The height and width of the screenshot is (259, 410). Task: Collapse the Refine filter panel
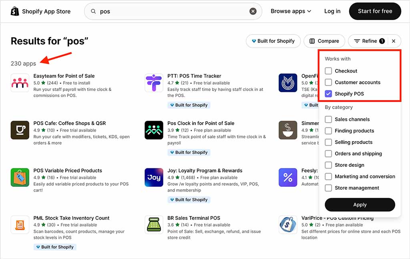click(394, 41)
